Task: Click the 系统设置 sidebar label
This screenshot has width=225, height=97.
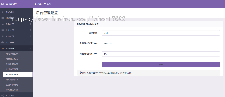Action: (10, 48)
